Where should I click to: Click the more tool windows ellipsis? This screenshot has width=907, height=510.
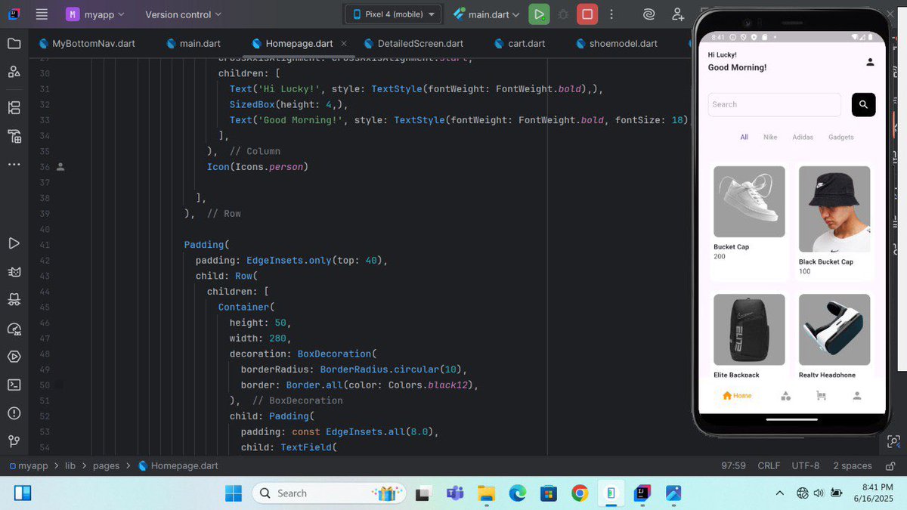14,164
